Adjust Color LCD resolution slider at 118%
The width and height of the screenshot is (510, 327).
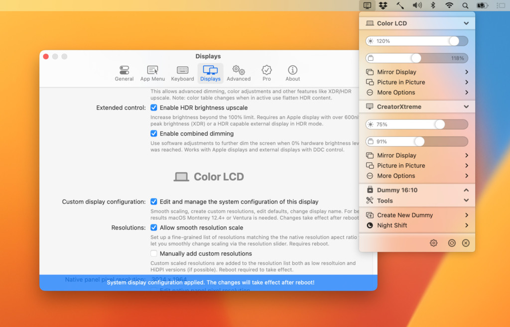pos(417,58)
